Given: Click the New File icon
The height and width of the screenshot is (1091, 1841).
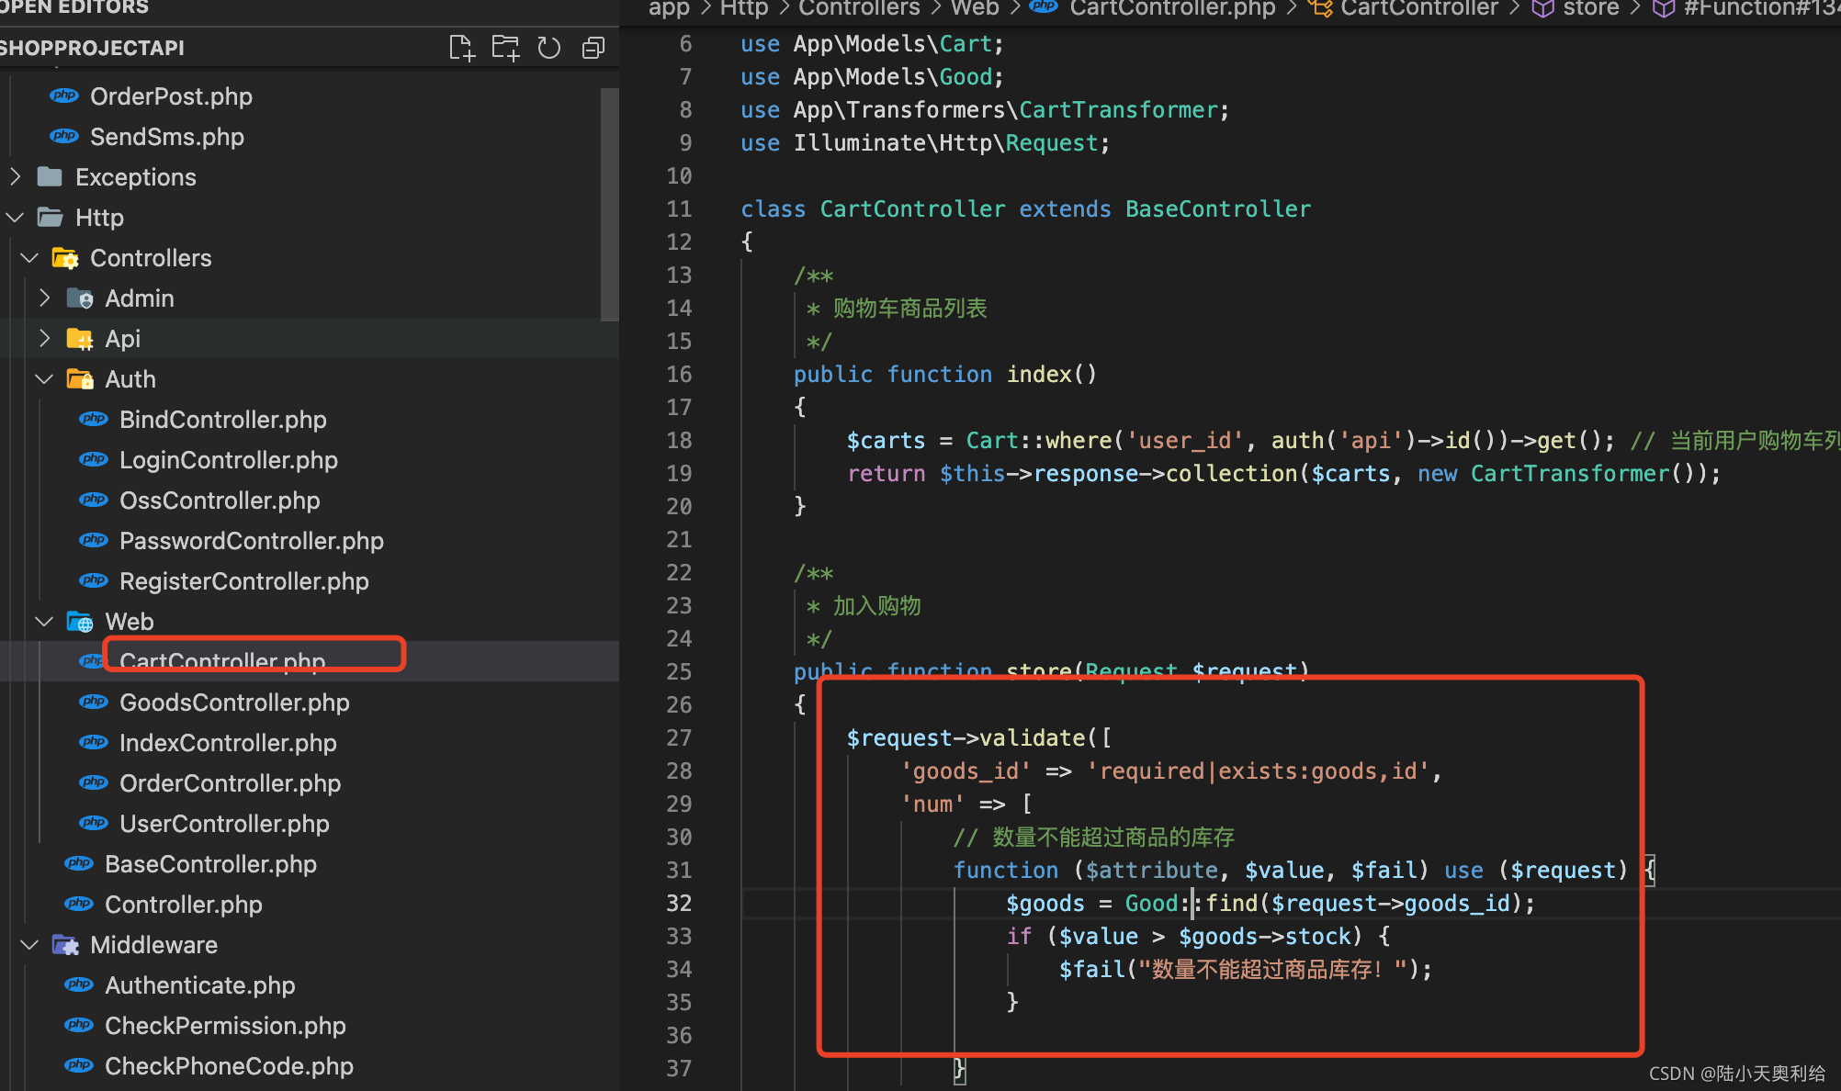Looking at the screenshot, I should tap(462, 48).
